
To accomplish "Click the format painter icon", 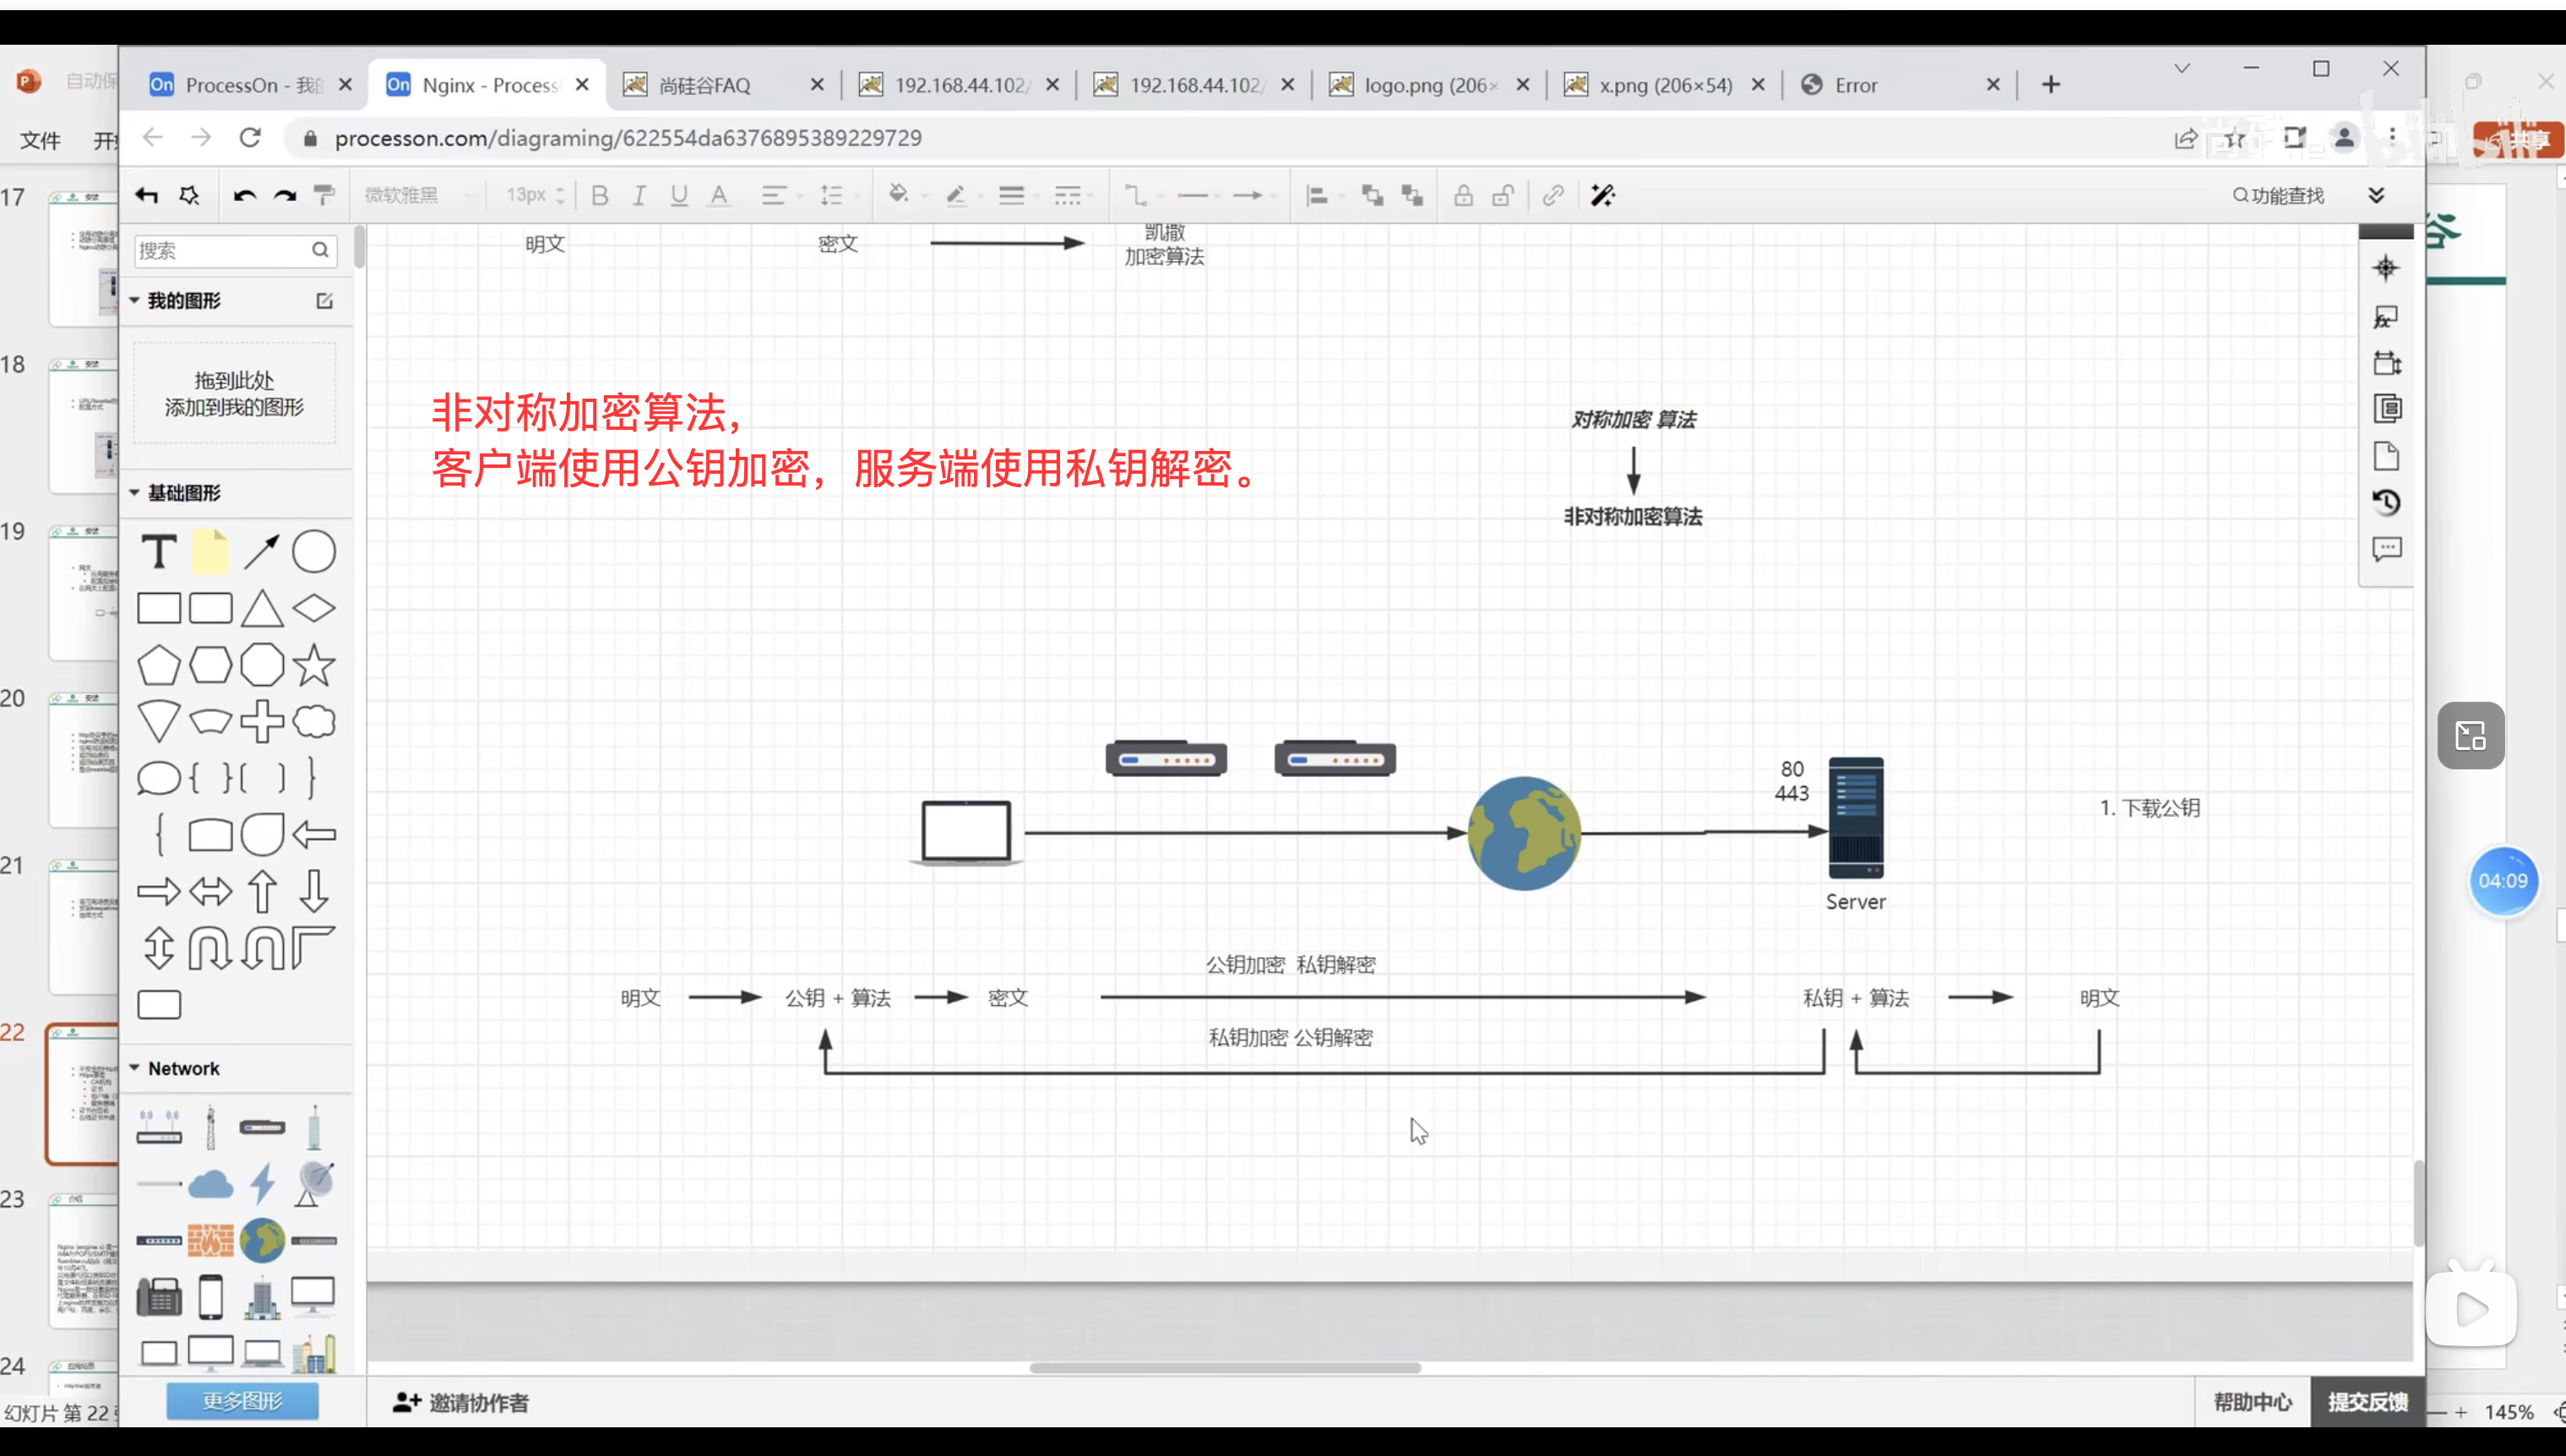I will [324, 195].
